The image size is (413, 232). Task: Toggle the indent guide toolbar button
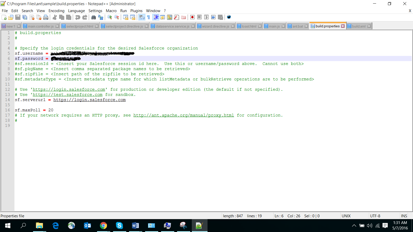tap(156, 17)
